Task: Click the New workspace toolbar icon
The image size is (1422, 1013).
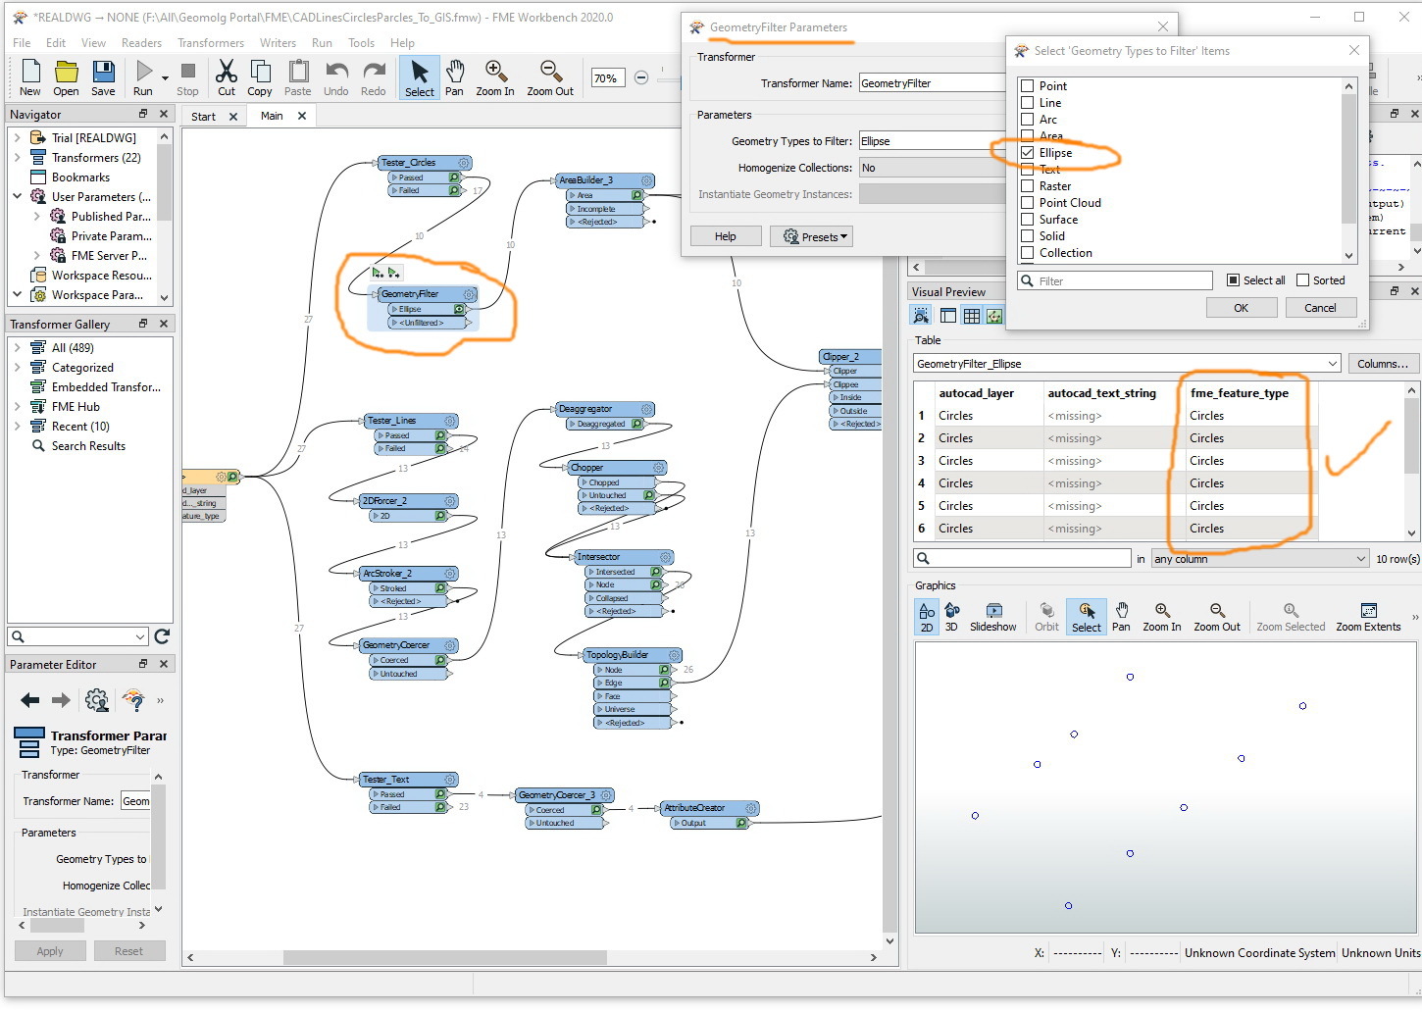Action: 30,77
